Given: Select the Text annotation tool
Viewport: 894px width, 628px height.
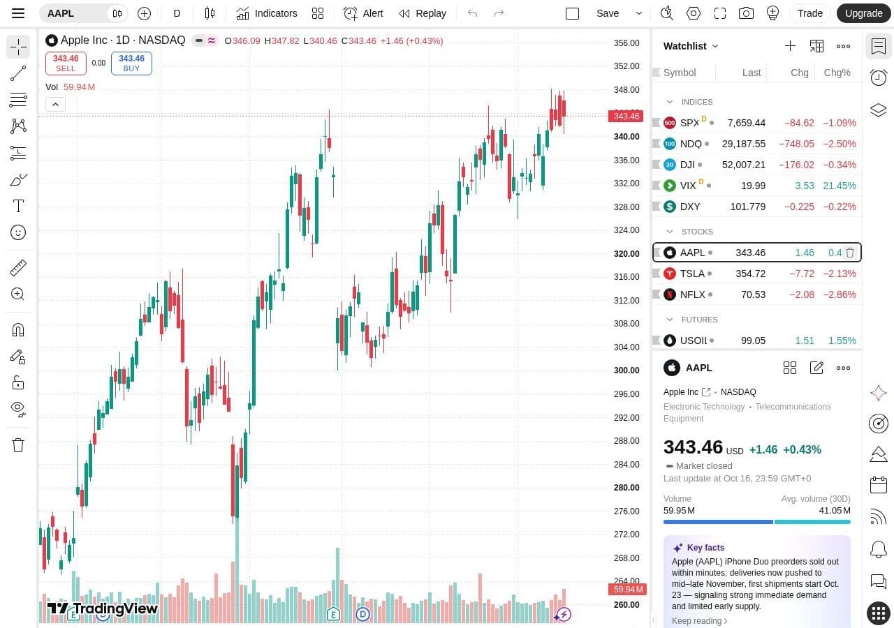Looking at the screenshot, I should (x=18, y=206).
